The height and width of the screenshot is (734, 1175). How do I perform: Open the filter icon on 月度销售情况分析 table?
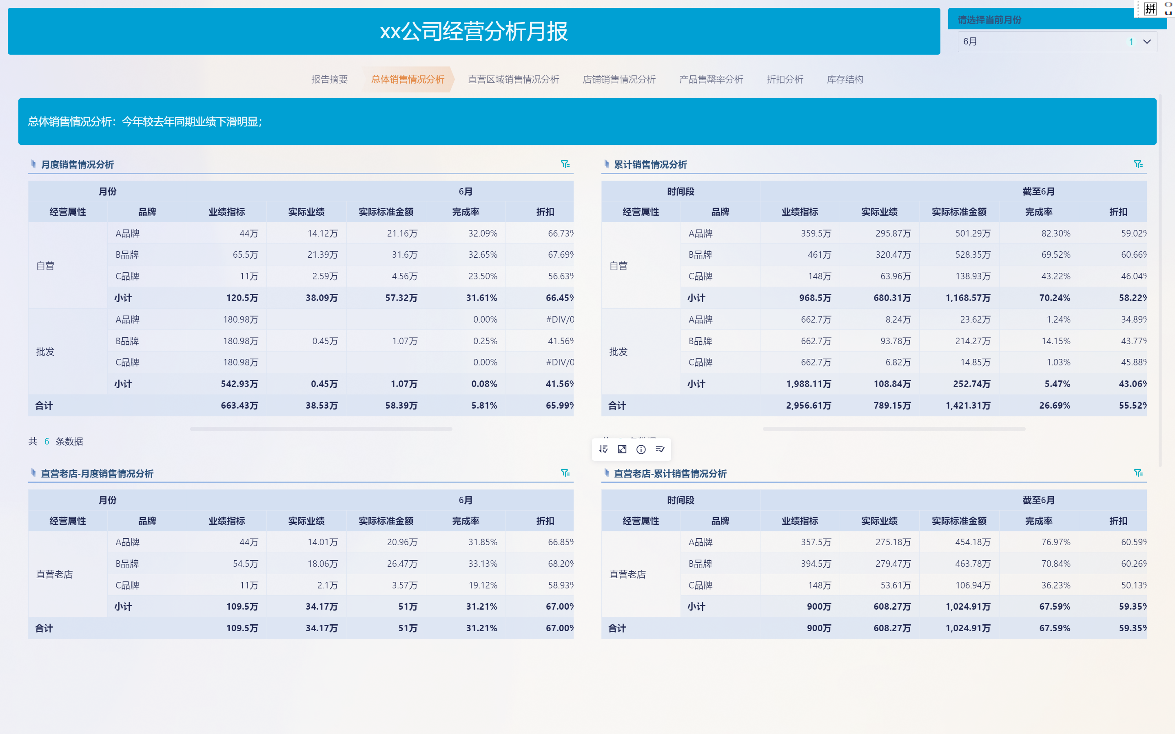click(x=565, y=164)
